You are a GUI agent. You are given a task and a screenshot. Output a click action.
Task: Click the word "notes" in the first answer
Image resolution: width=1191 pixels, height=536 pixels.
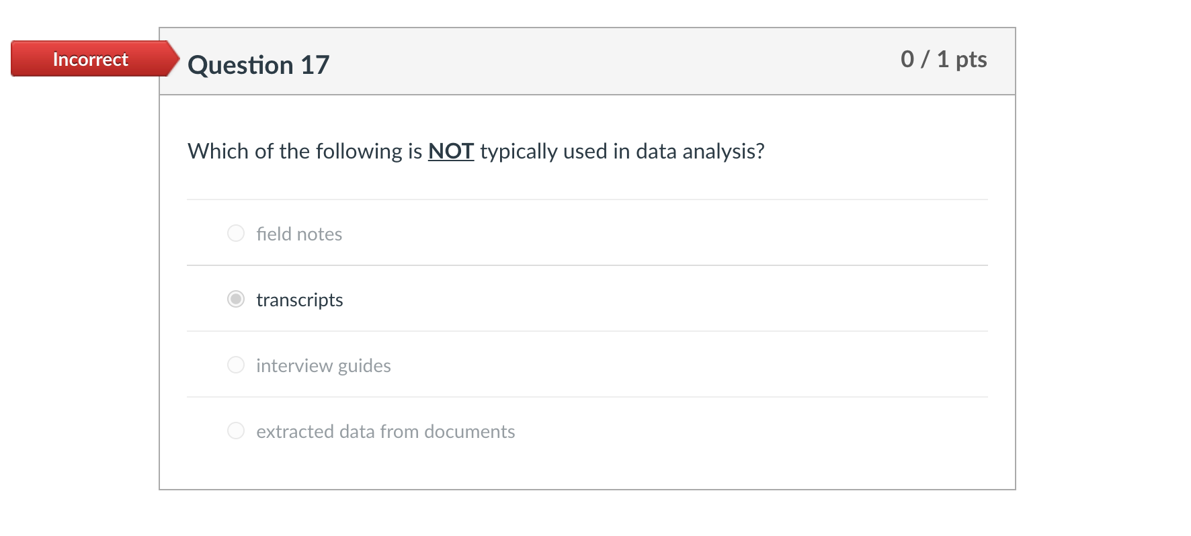(x=319, y=234)
